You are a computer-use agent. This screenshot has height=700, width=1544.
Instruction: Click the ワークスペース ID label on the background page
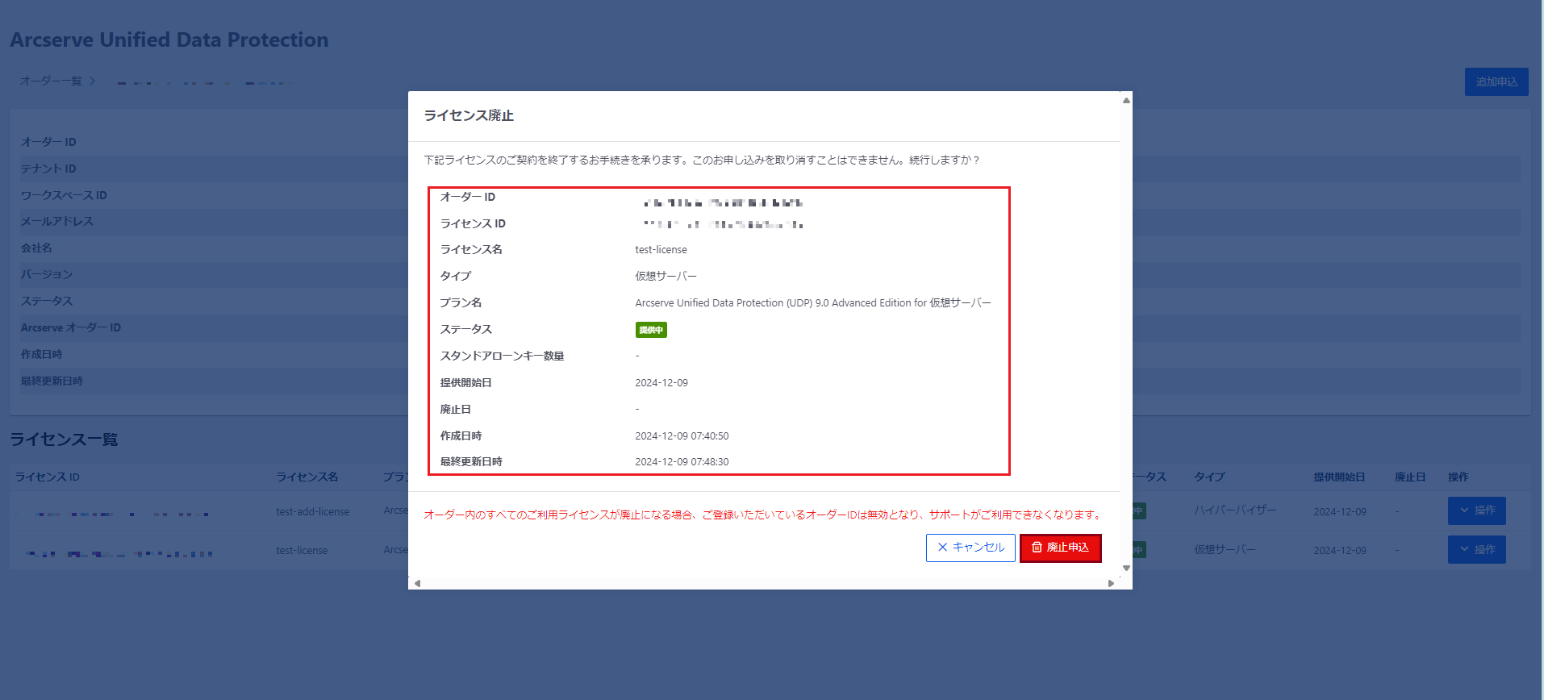pos(64,195)
